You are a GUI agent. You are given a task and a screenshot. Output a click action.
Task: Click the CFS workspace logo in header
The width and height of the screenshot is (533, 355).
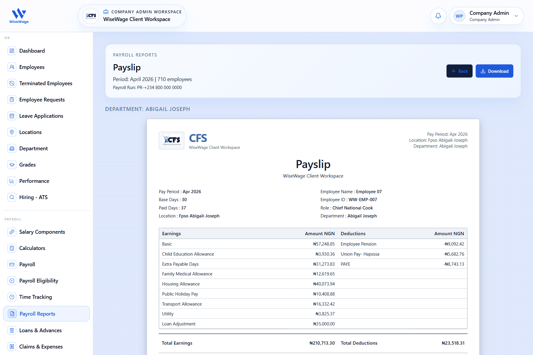91,16
